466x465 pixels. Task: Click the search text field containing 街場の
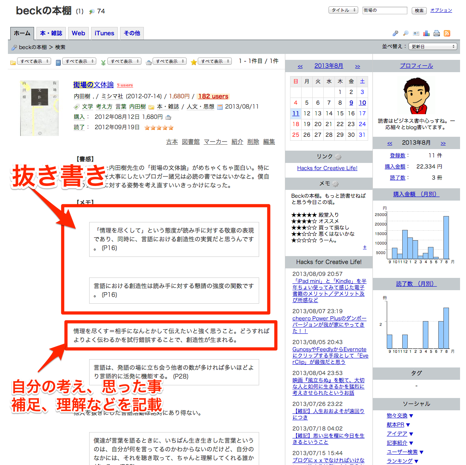point(384,10)
